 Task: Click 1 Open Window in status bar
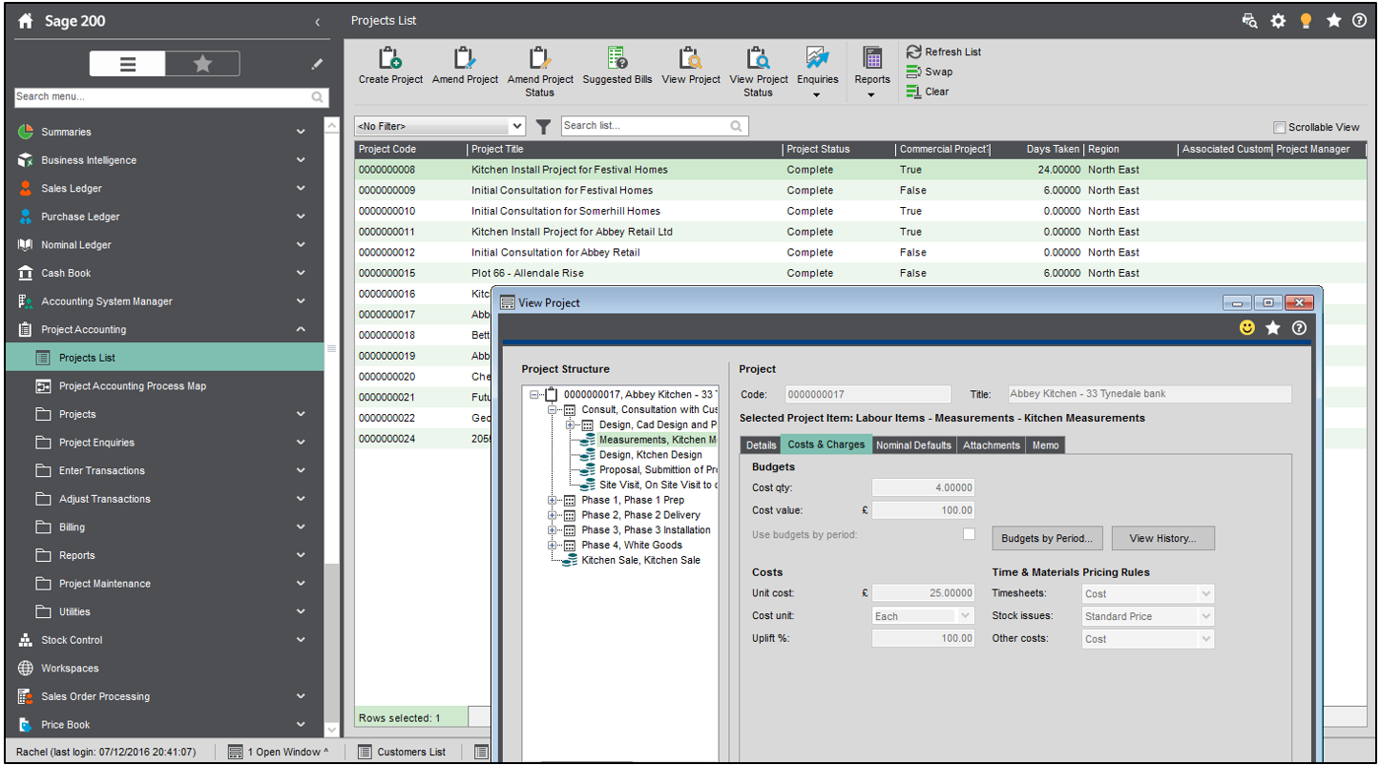tap(279, 752)
